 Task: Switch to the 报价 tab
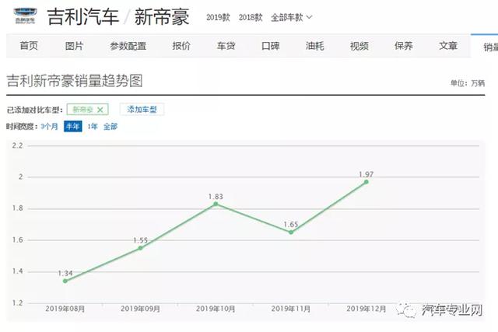click(181, 46)
